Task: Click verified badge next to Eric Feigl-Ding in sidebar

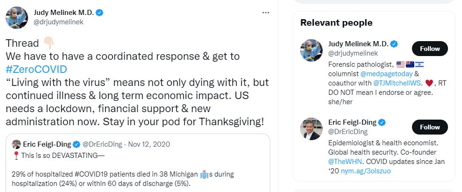Action: pyautogui.click(x=382, y=122)
